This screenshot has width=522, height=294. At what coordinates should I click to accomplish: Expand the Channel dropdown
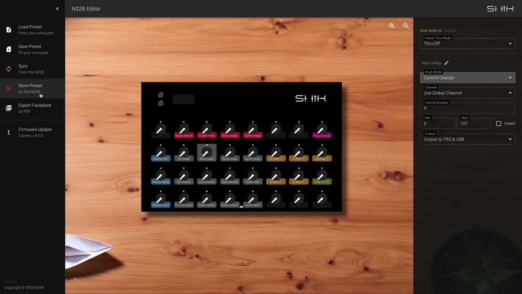[468, 93]
